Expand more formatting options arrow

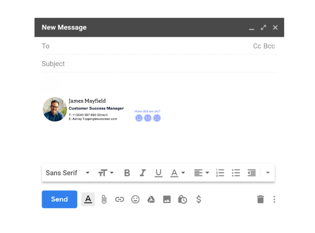pos(267,173)
